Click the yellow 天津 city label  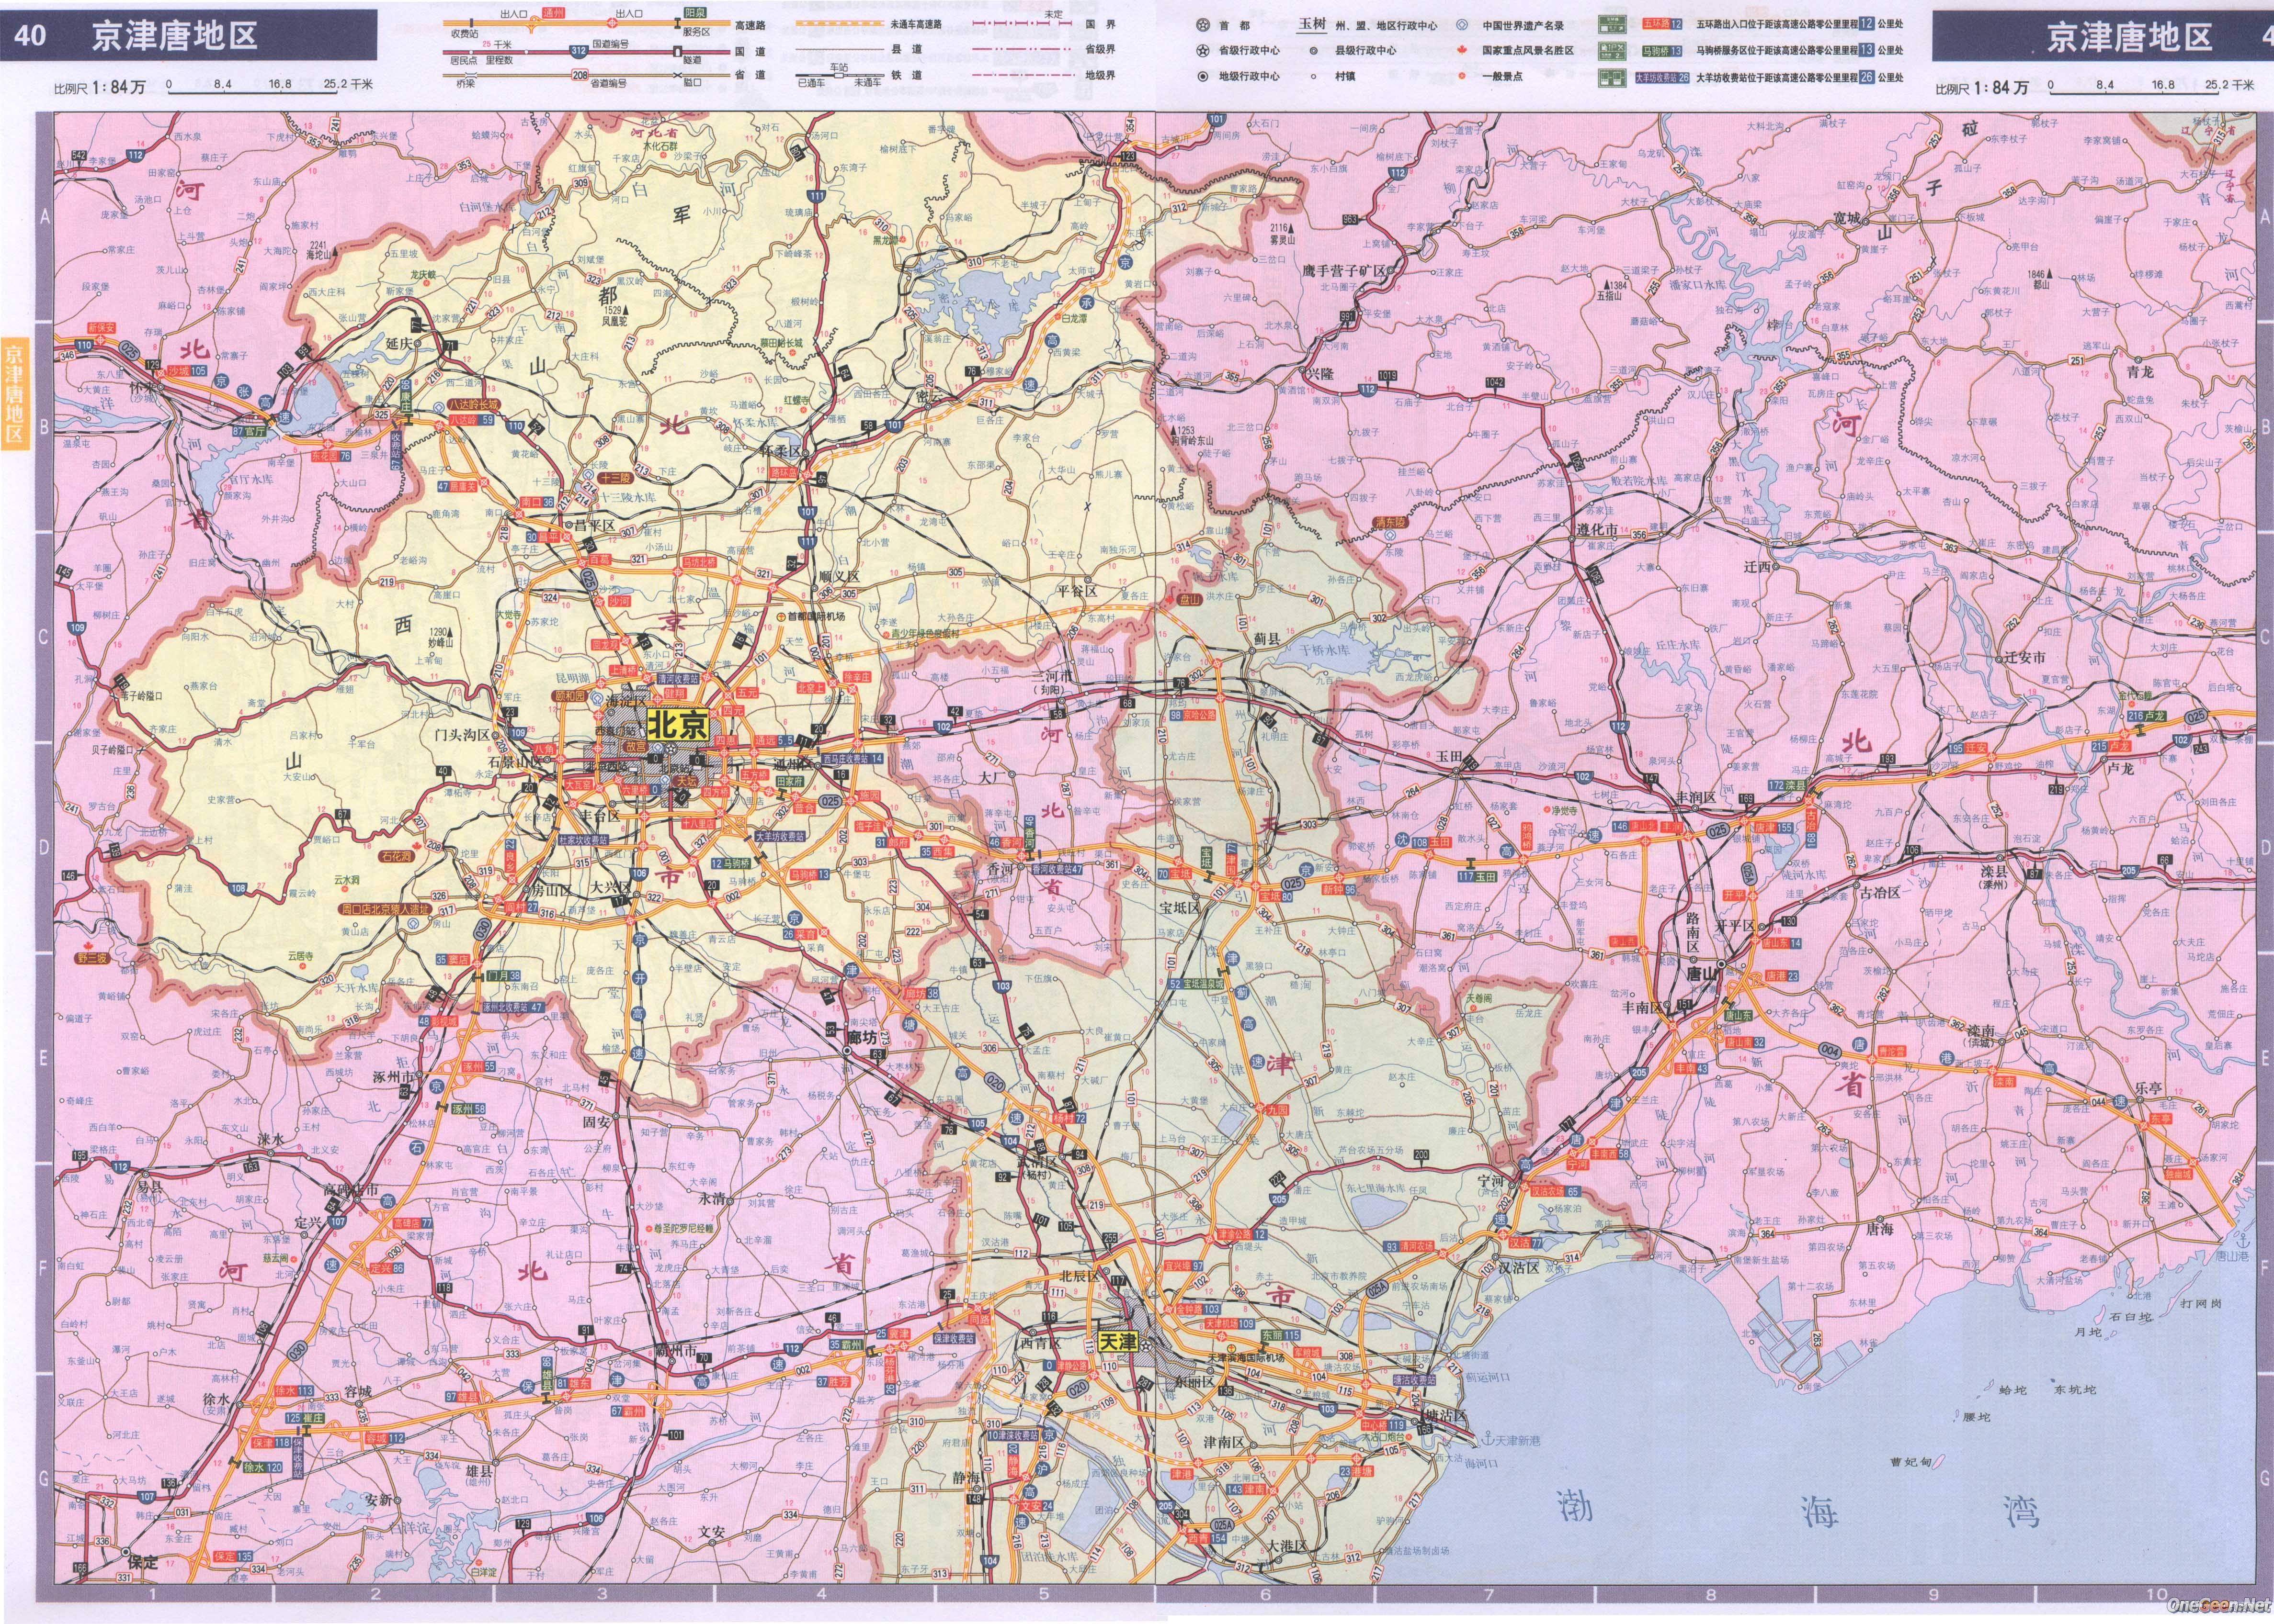coord(1119,1342)
